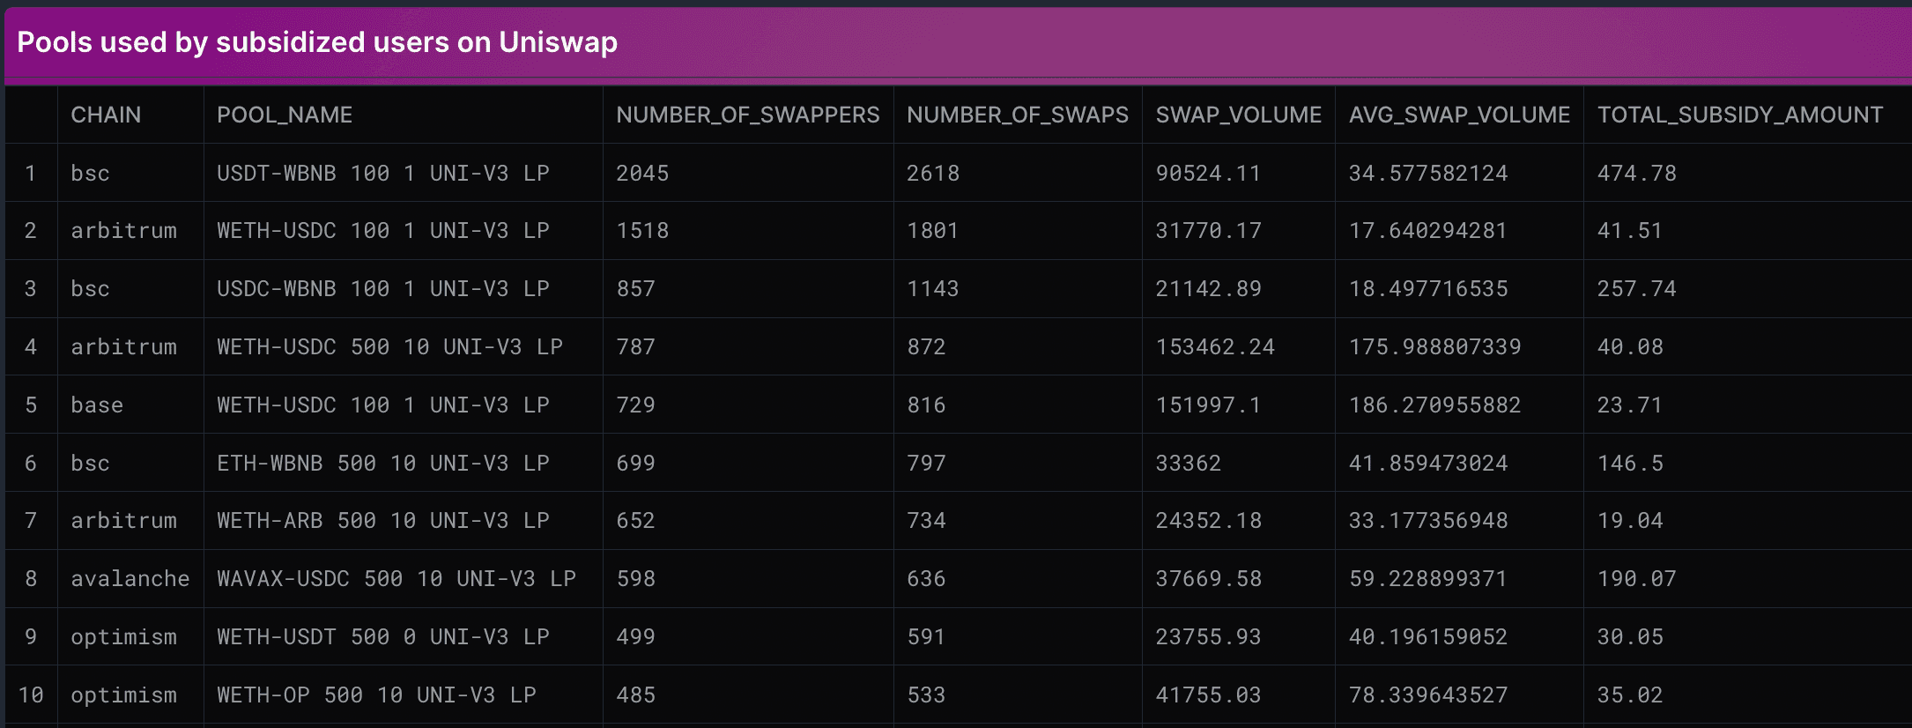Click swappers value 499

click(635, 636)
